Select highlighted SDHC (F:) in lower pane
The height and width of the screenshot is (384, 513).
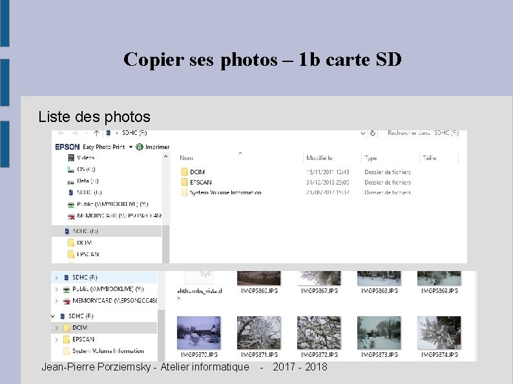[104, 278]
